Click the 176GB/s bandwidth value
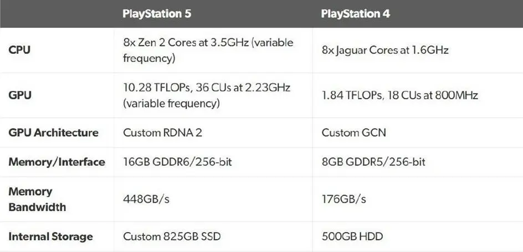 click(344, 199)
